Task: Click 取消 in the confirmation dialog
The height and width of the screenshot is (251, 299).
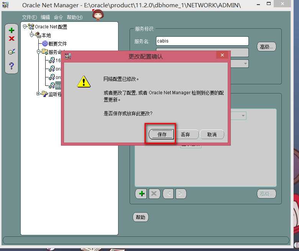Action: coord(212,135)
